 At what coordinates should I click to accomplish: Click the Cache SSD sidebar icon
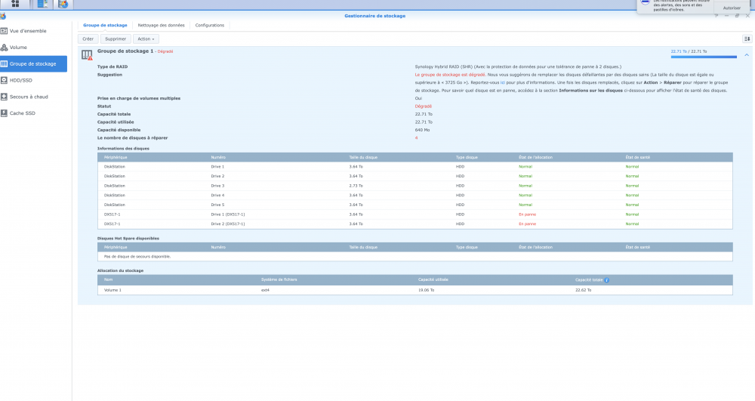[4, 113]
